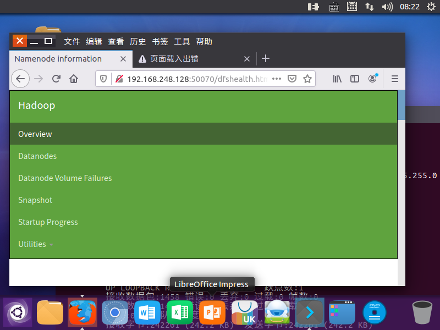
Task: Open the Startup Progress page
Action: point(48,222)
